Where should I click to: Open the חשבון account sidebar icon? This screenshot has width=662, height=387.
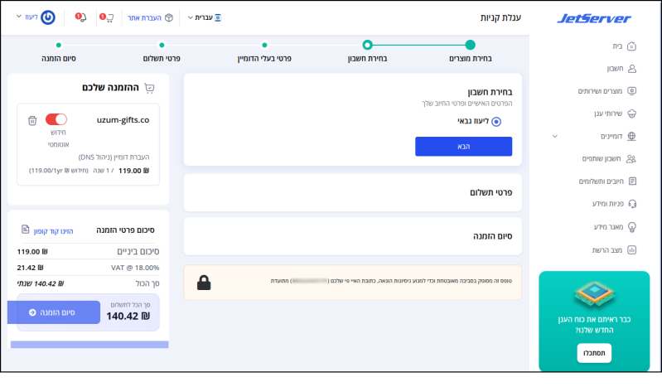pyautogui.click(x=632, y=69)
